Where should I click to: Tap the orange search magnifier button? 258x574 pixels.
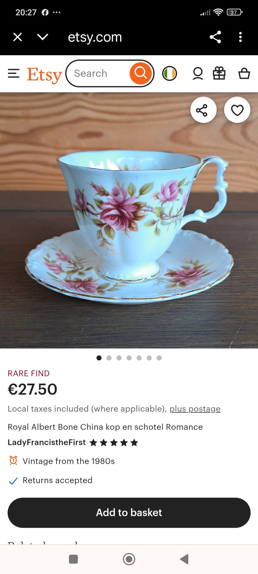point(141,73)
